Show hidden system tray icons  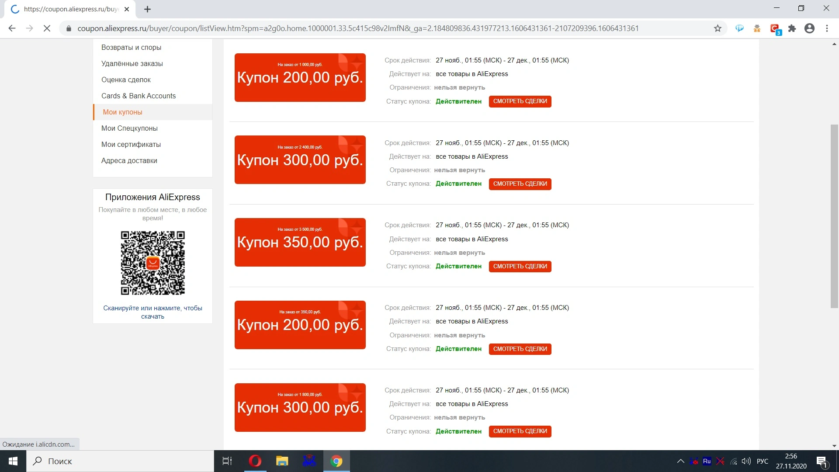tap(680, 461)
